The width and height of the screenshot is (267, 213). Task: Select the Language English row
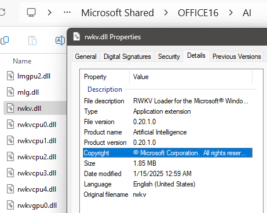coord(167,184)
